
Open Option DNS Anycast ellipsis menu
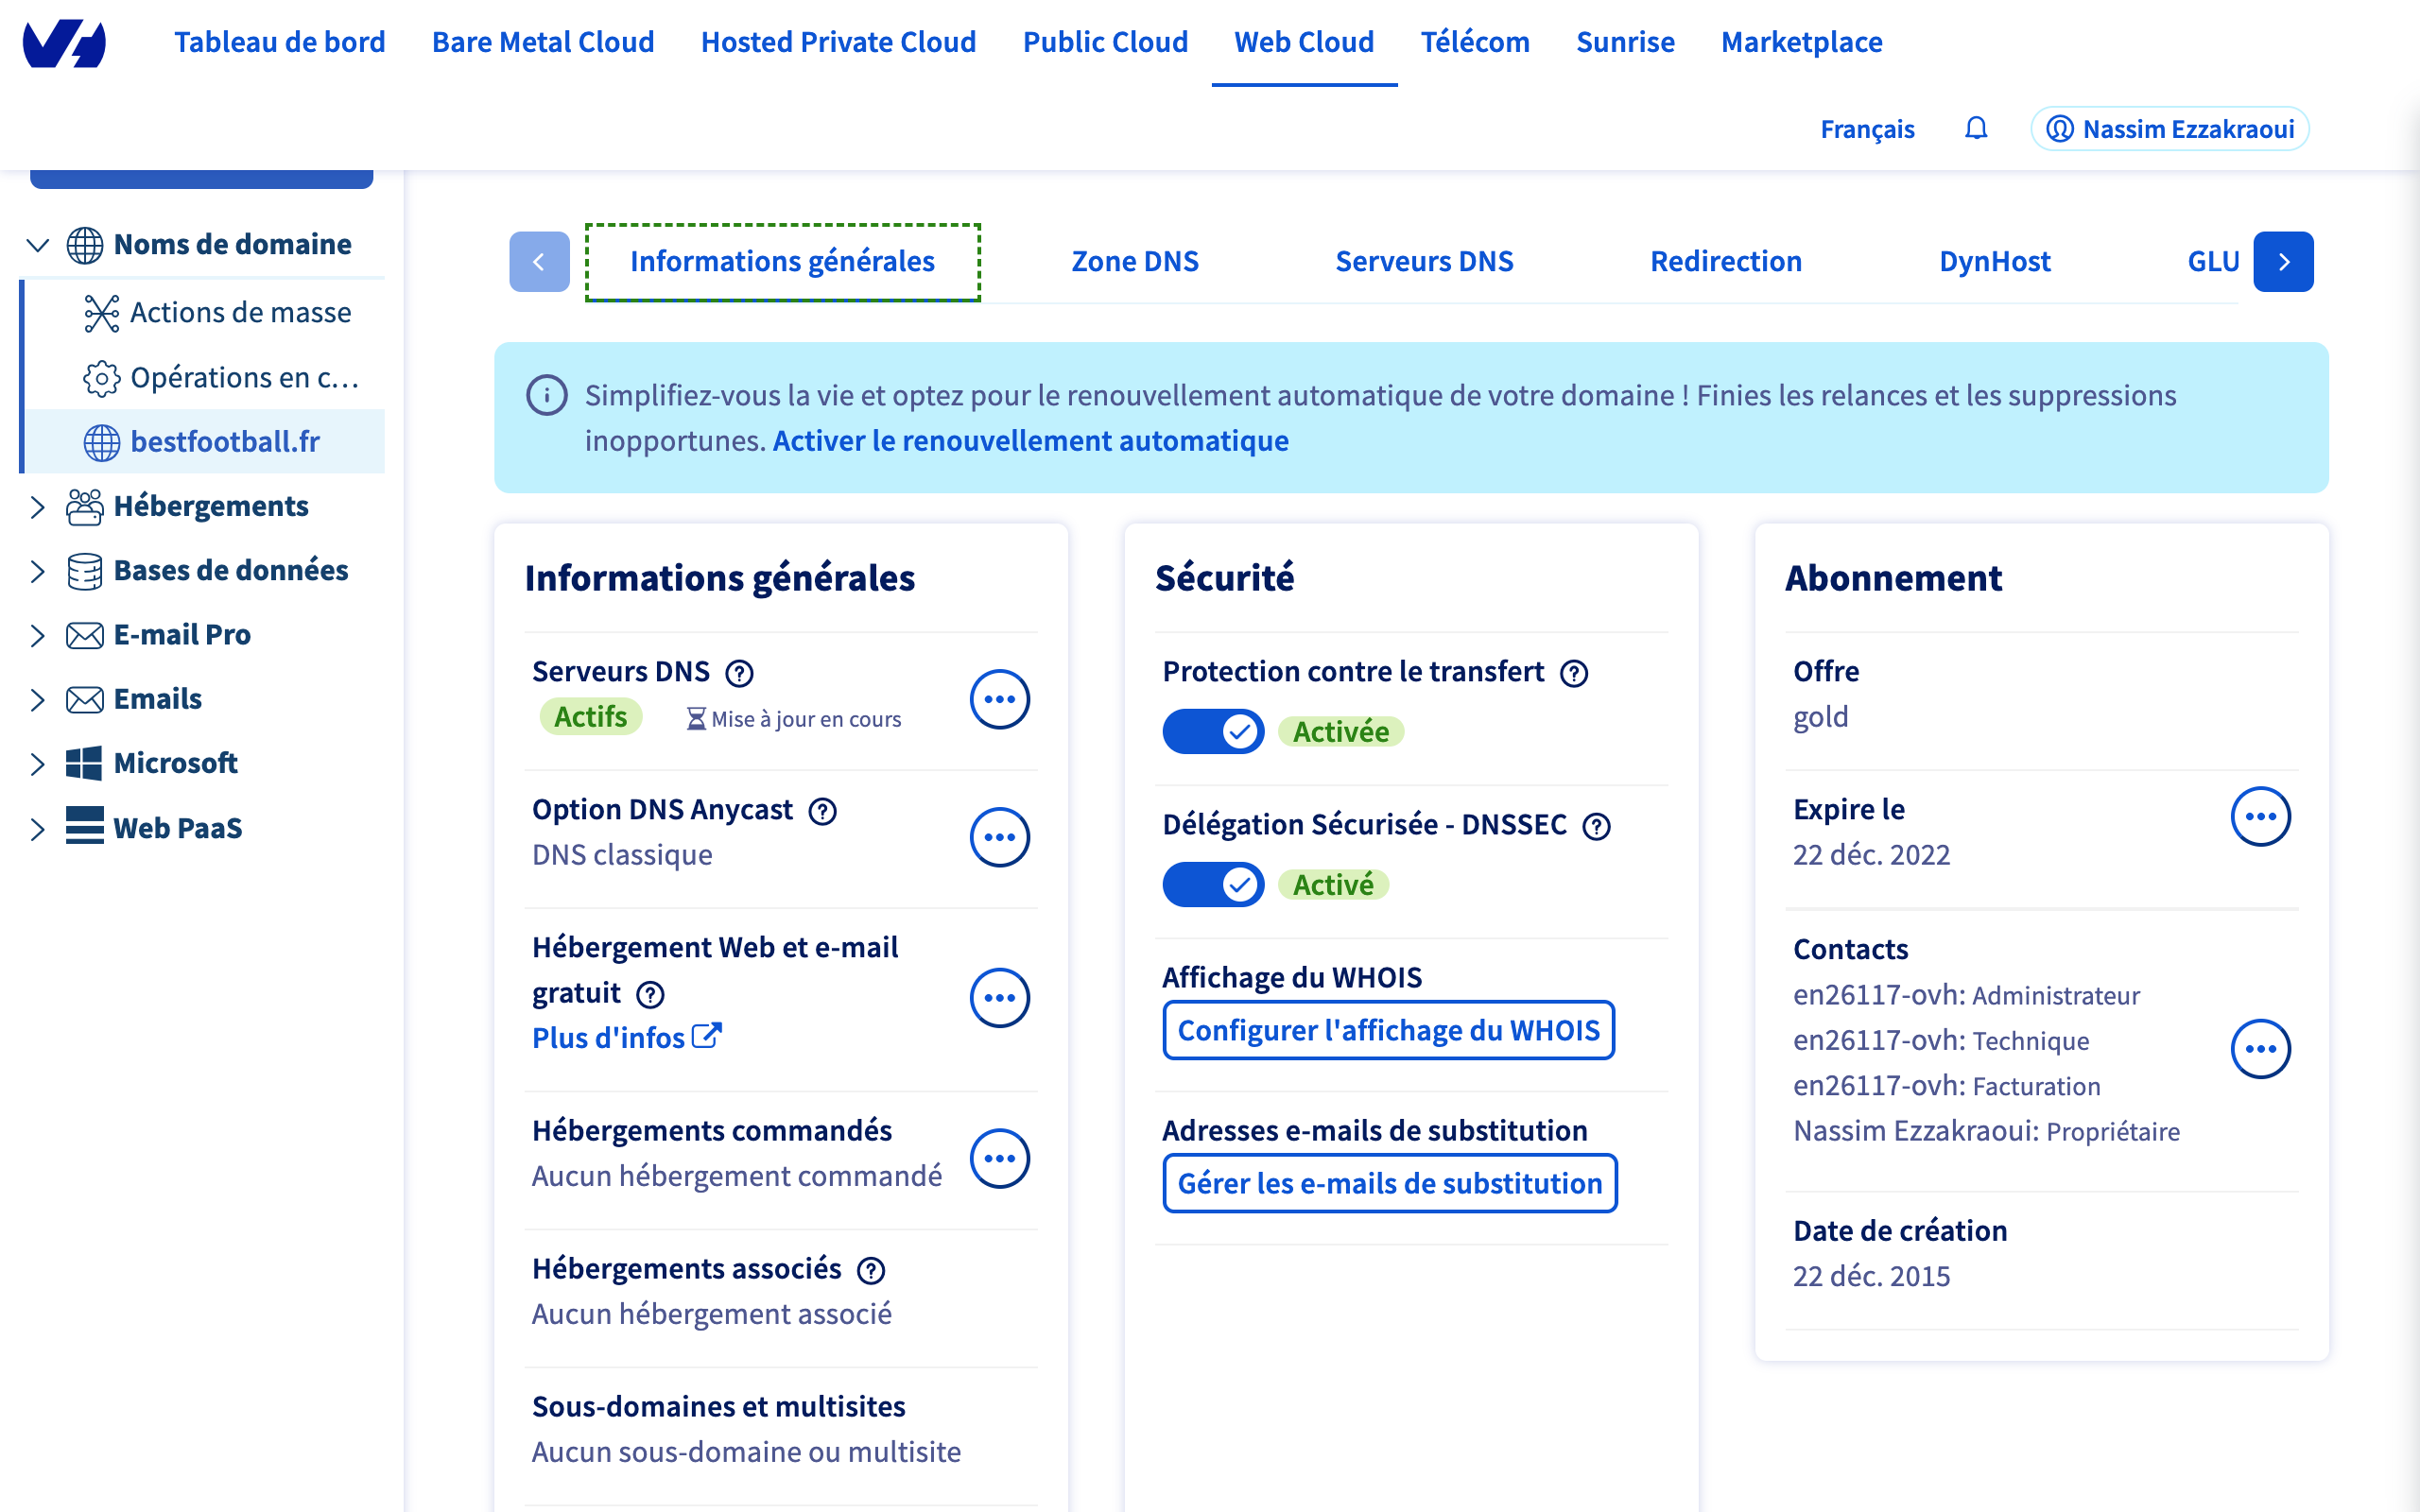(999, 837)
